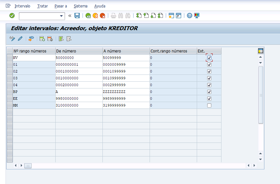Click the Create Shortcut icon
The height and width of the screenshot is (184, 280).
[179, 16]
